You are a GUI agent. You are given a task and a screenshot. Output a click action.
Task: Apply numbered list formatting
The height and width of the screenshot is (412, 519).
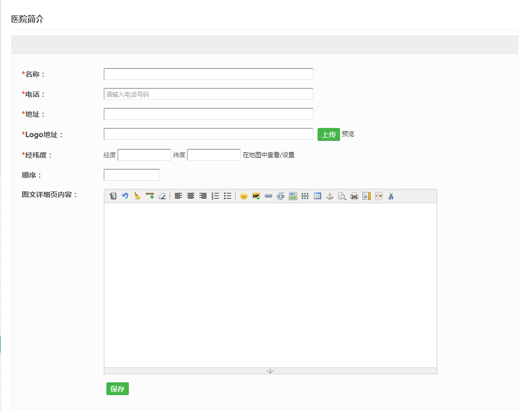tap(215, 196)
